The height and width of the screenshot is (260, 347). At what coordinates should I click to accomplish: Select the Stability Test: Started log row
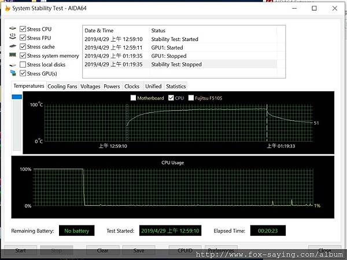[x=180, y=39]
